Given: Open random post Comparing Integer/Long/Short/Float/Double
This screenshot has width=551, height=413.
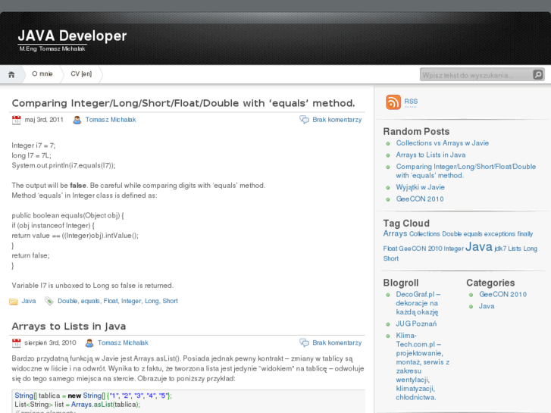Looking at the screenshot, I should tap(466, 171).
